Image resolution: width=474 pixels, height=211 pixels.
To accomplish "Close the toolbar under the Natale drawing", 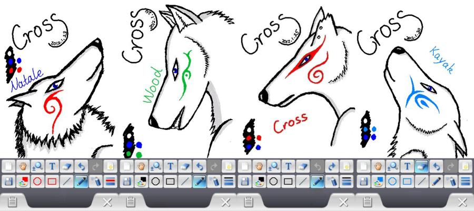I will (107, 202).
